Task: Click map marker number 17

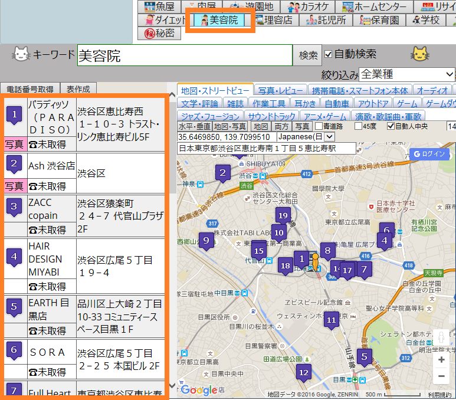Action: 347,271
